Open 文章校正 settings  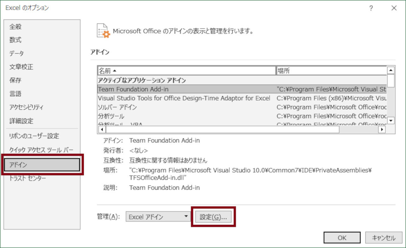(x=42, y=67)
